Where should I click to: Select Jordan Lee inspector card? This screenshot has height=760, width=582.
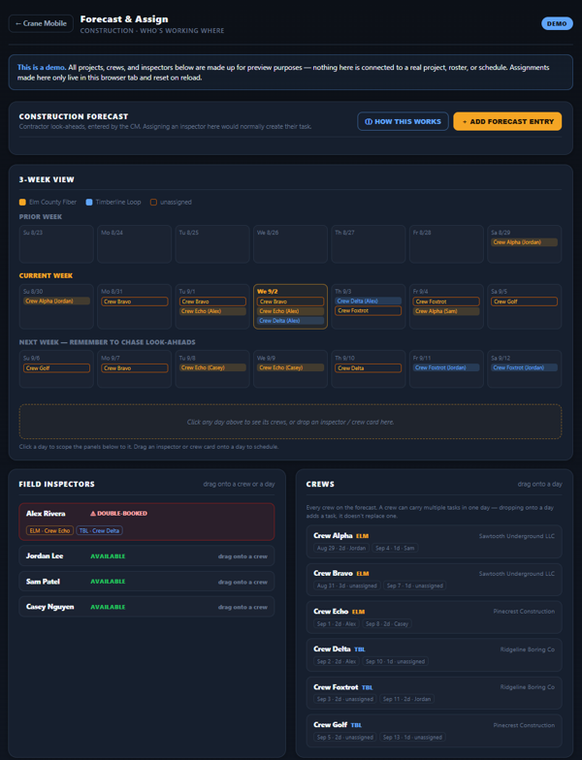(x=146, y=556)
